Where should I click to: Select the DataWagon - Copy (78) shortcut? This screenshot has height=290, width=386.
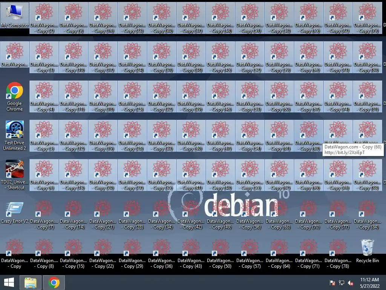(x=338, y=254)
